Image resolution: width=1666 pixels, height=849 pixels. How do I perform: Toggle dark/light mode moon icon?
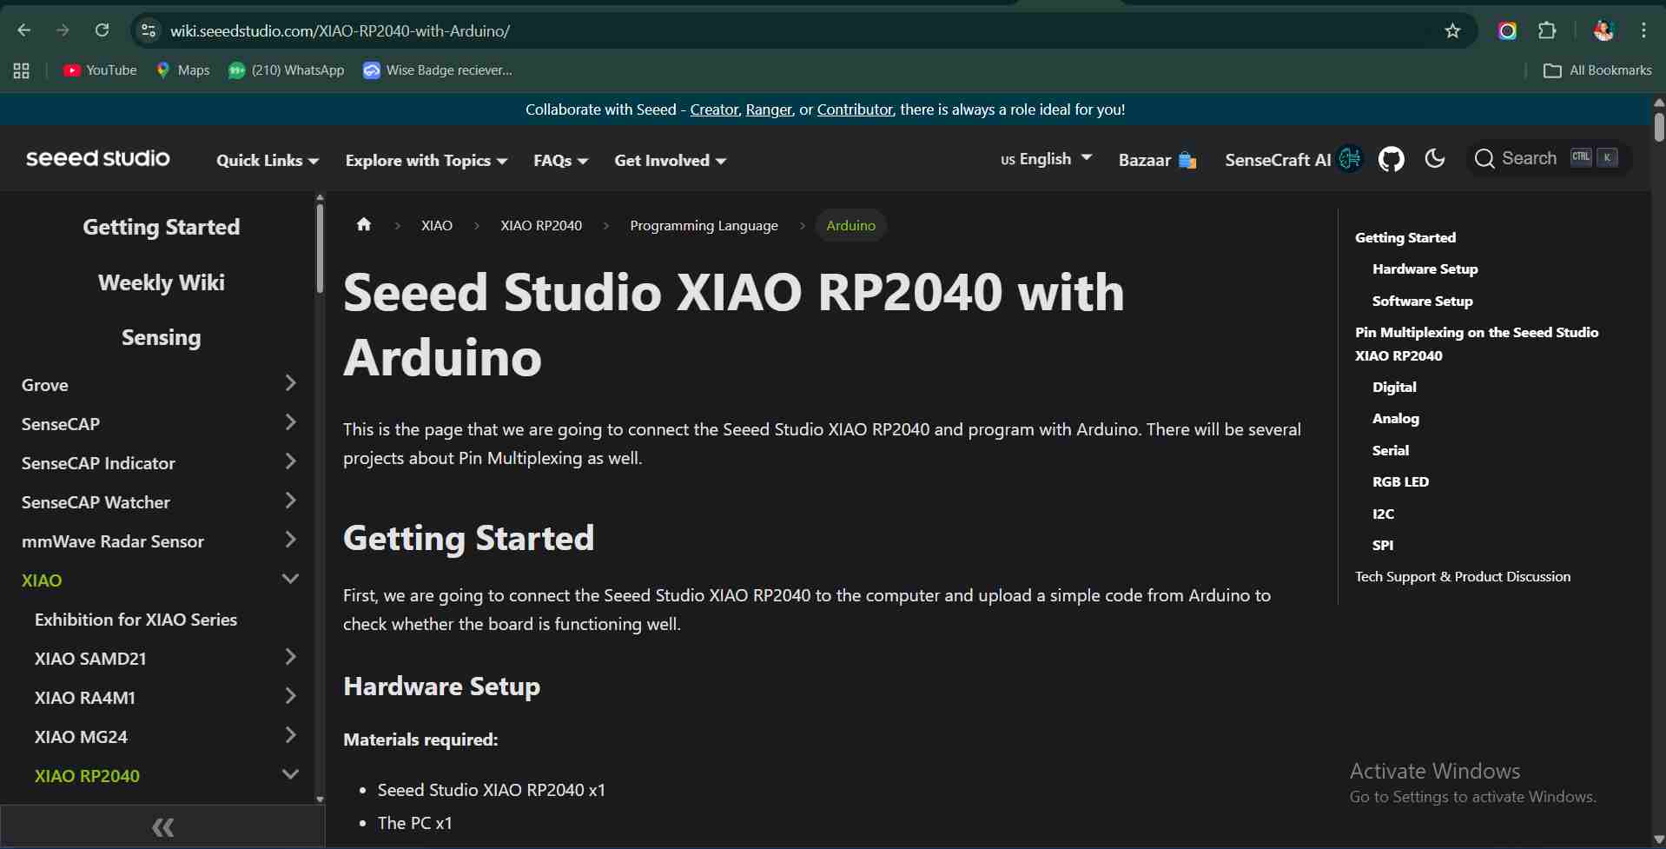(x=1435, y=158)
